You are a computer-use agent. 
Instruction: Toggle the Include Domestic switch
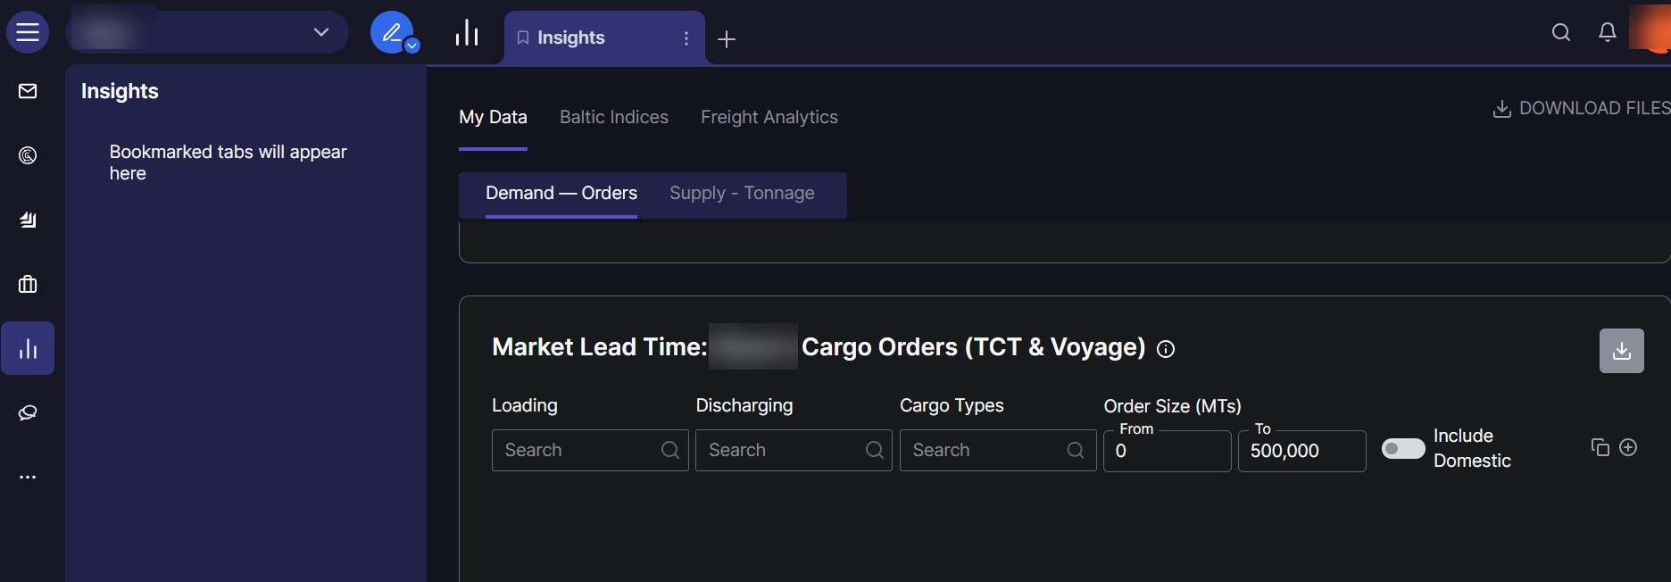click(1403, 448)
